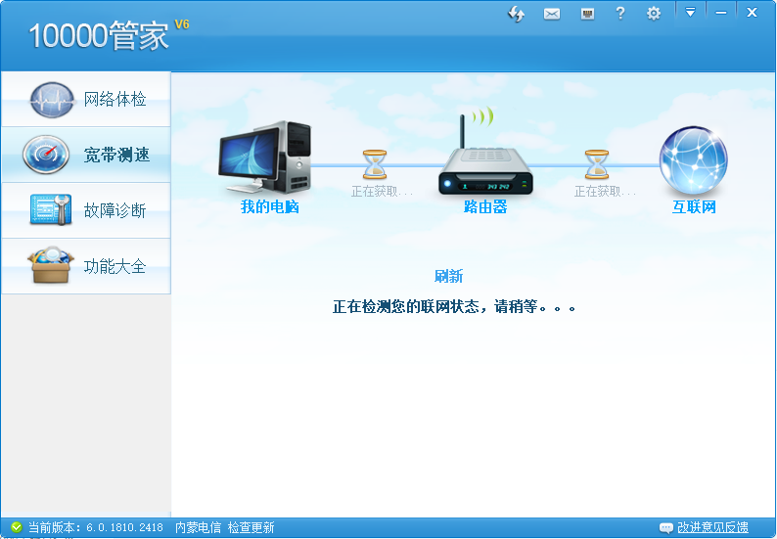The height and width of the screenshot is (539, 777).
Task: Click the 互联网 label
Action: pos(694,206)
